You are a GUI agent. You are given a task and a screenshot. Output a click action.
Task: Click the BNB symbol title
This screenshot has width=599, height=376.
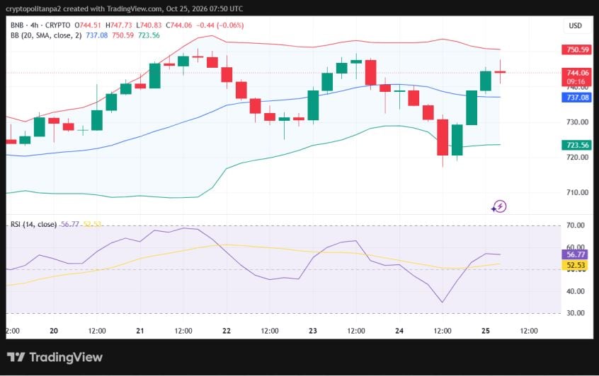(x=17, y=25)
